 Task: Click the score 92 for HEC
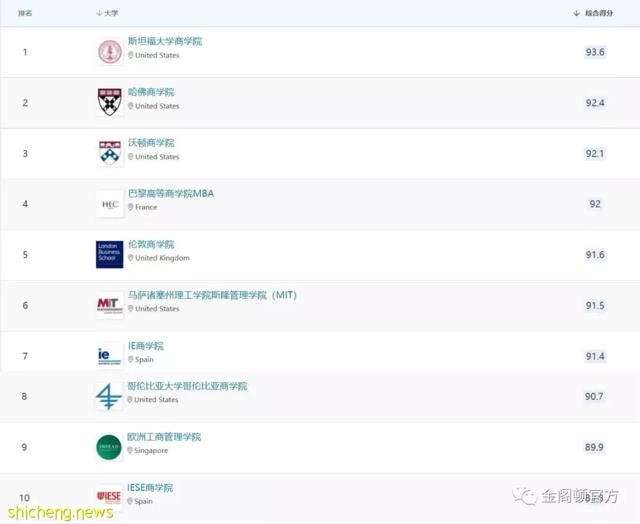pos(595,204)
